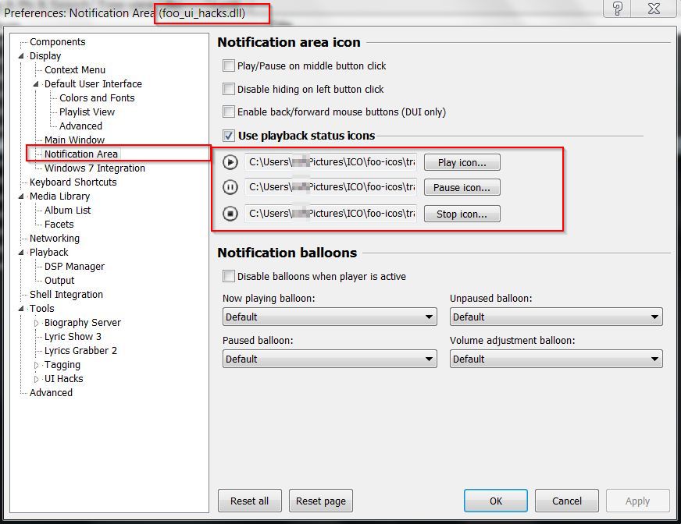Open the Networking preferences page

(55, 238)
